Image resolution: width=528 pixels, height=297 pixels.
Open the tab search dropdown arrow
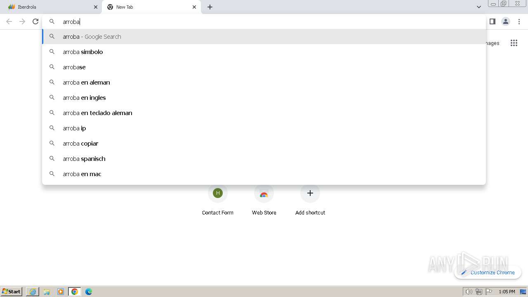[478, 7]
